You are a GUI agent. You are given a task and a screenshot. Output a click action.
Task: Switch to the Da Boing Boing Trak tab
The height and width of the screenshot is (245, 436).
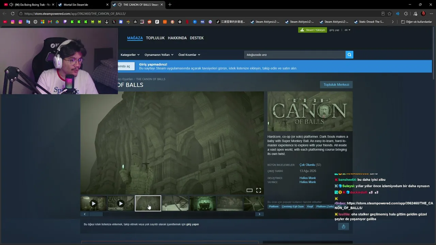tap(29, 5)
